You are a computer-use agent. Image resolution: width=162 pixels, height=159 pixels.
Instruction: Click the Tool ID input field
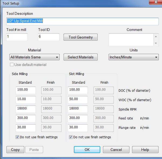[x=49, y=37]
